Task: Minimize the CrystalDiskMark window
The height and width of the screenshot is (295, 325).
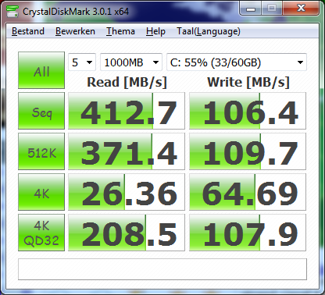Action: [x=251, y=9]
